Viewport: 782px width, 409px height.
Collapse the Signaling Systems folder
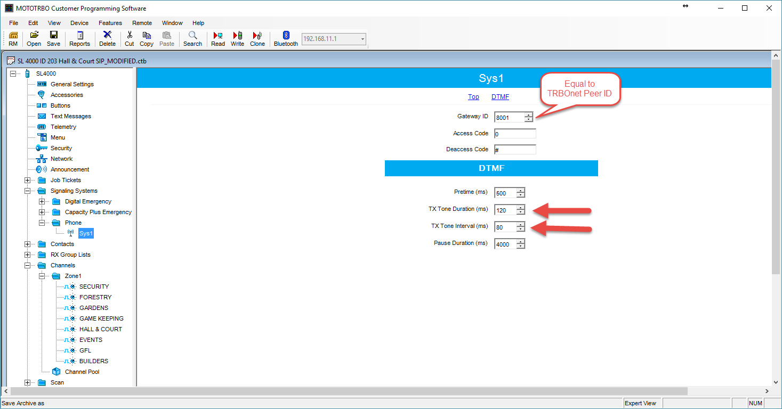tap(28, 191)
